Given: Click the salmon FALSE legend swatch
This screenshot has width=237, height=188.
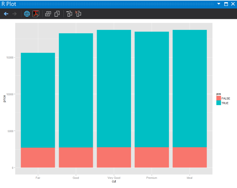Looking at the screenshot, I should pyautogui.click(x=219, y=98).
